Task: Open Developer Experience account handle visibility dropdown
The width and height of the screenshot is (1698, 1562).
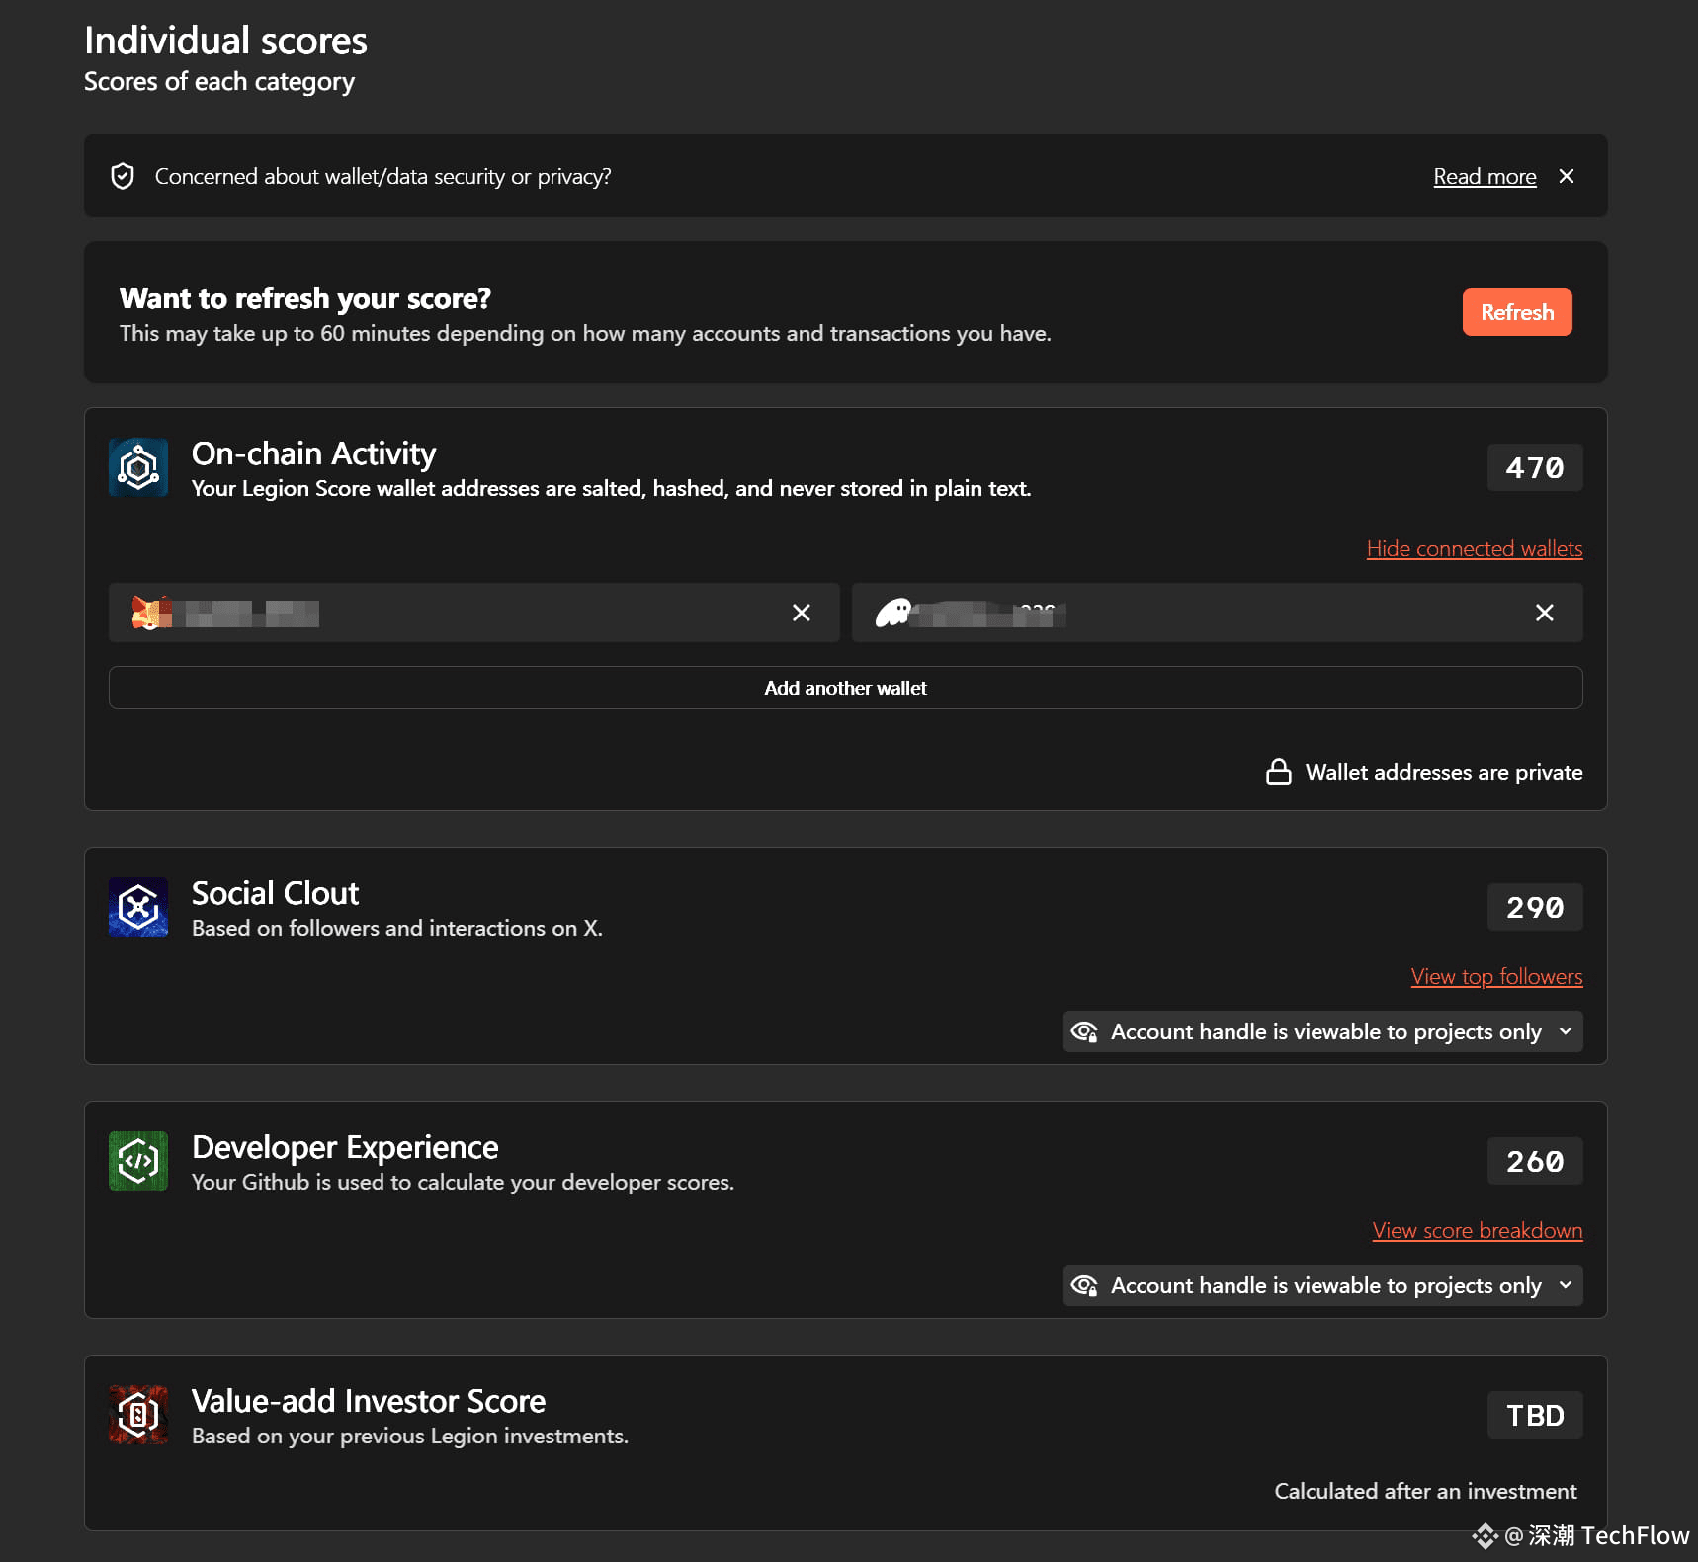Action: 1323,1285
